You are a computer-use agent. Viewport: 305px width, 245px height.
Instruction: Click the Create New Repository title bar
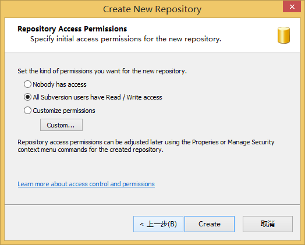point(152,9)
